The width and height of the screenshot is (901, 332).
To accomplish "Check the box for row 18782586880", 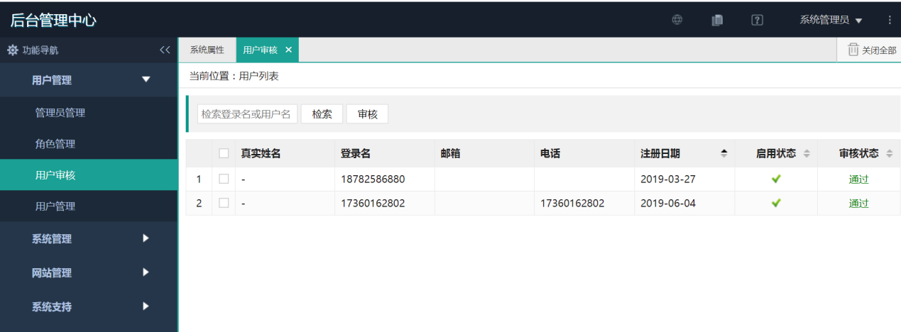I will [224, 179].
